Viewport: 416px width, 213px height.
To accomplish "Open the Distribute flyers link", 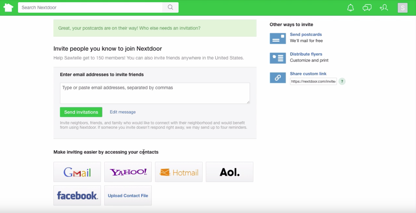I will (306, 54).
